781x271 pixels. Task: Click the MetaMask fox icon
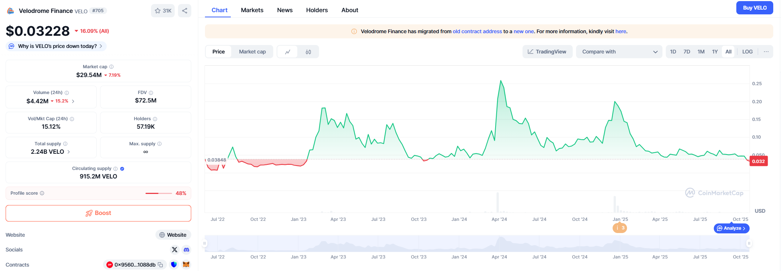click(x=186, y=265)
